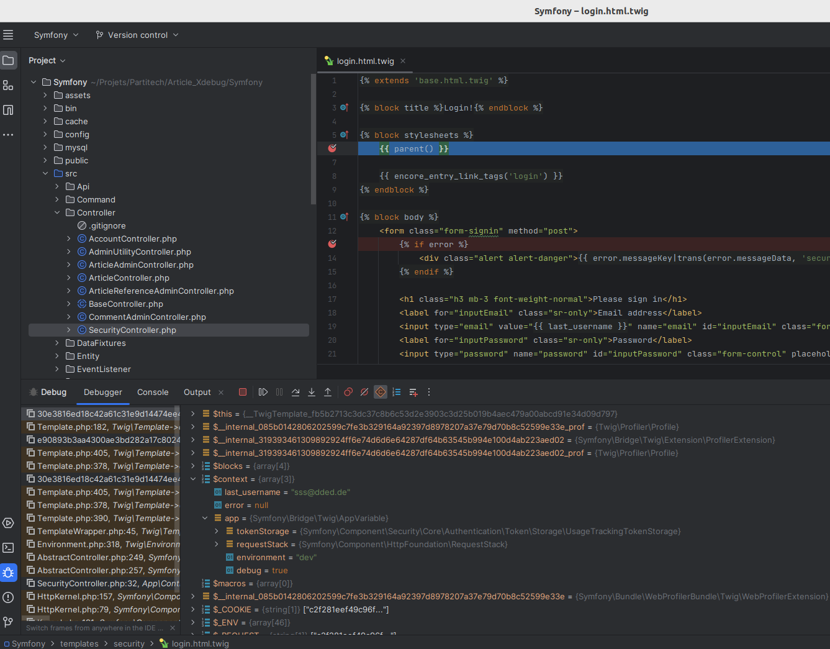Click the evaluate/add watch toolbar icon

click(x=413, y=392)
